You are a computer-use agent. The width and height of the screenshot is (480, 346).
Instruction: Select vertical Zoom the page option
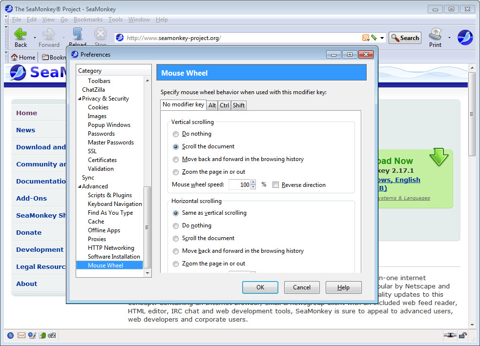point(176,172)
